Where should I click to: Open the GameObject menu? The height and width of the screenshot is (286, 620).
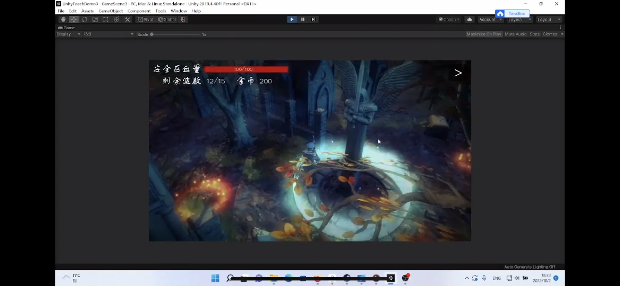point(110,11)
